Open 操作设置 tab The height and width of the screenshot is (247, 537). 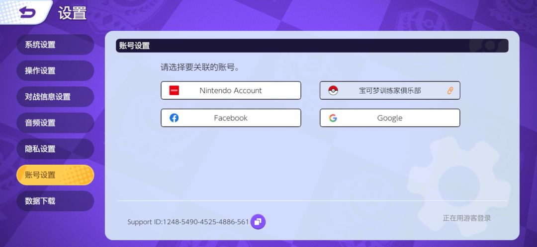pyautogui.click(x=55, y=71)
